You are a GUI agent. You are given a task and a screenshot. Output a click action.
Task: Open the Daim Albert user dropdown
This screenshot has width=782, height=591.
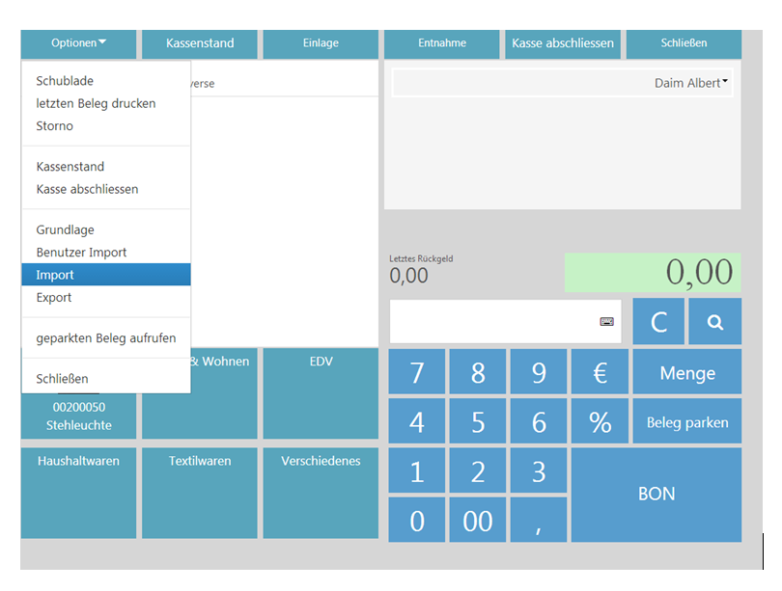click(691, 83)
